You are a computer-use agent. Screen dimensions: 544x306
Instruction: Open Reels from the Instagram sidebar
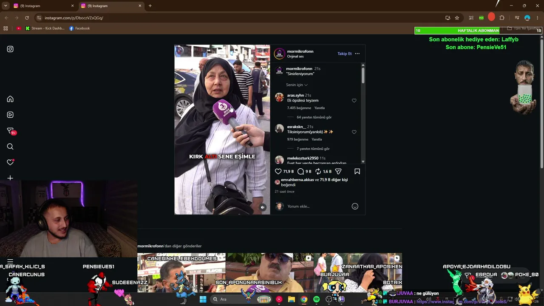point(10,115)
